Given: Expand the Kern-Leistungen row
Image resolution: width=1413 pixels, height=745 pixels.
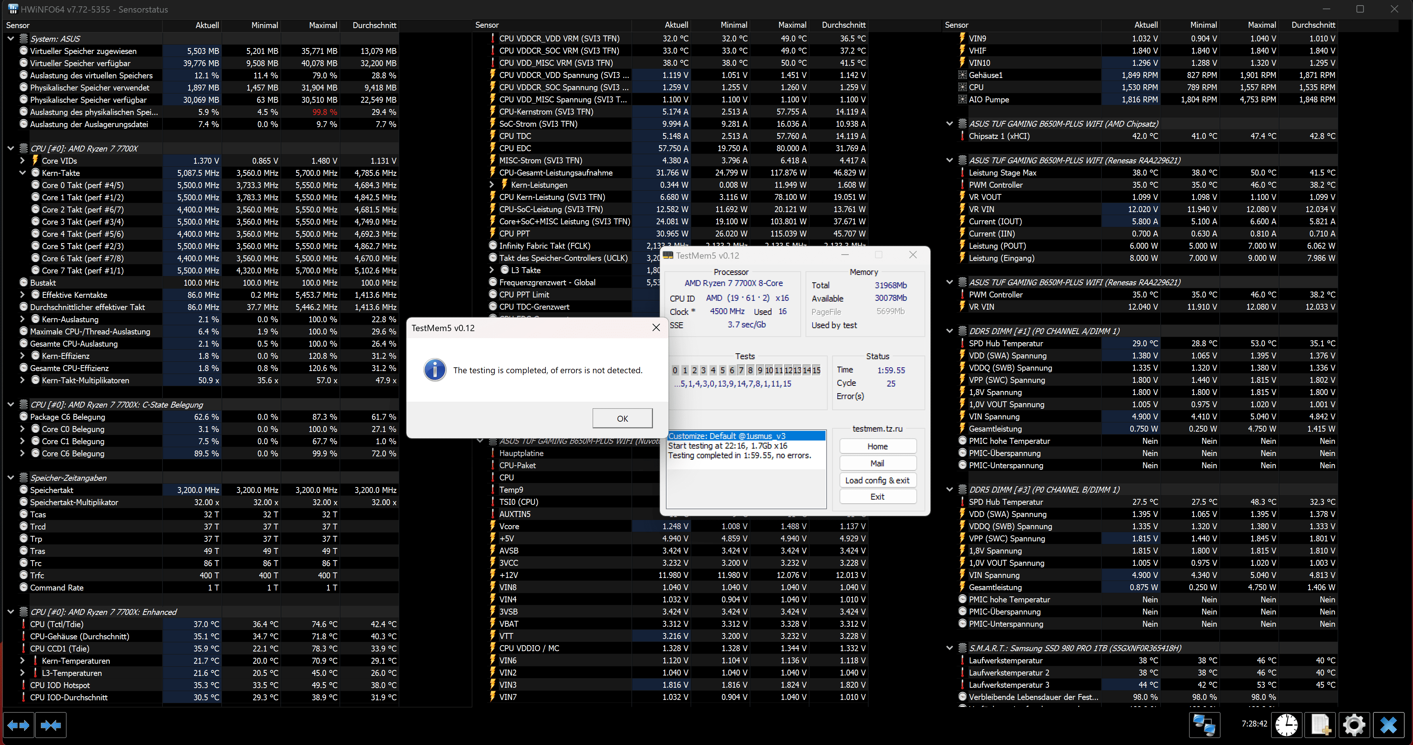Looking at the screenshot, I should 492,184.
